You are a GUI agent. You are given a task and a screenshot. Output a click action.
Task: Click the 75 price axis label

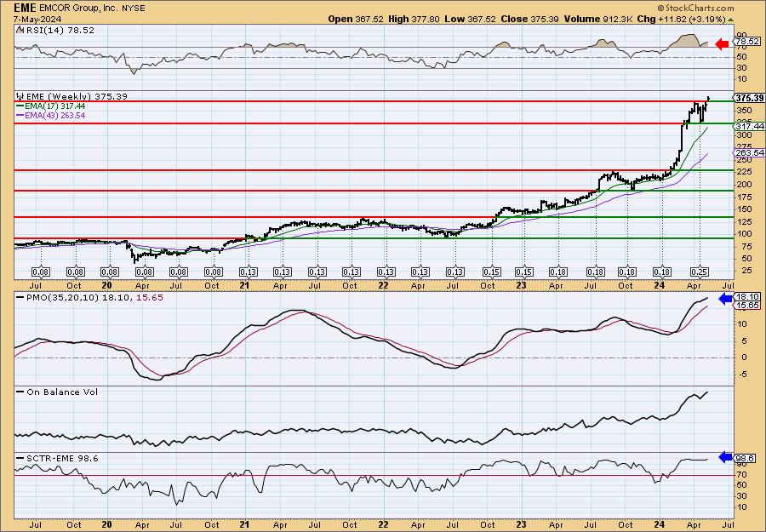(742, 246)
